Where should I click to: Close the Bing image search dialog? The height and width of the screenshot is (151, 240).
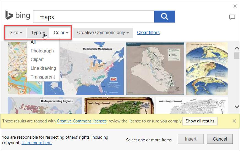point(235,6)
